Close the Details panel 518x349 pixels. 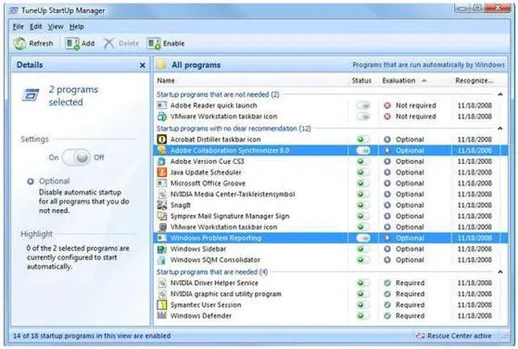pyautogui.click(x=142, y=65)
